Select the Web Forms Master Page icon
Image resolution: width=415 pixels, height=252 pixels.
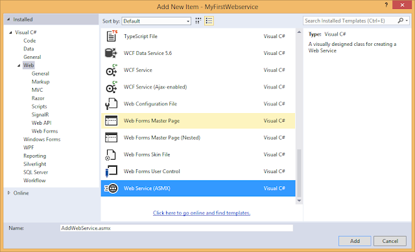click(x=111, y=121)
